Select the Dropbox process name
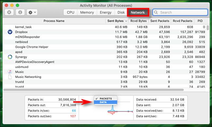This screenshot has height=127, width=212. [21, 32]
